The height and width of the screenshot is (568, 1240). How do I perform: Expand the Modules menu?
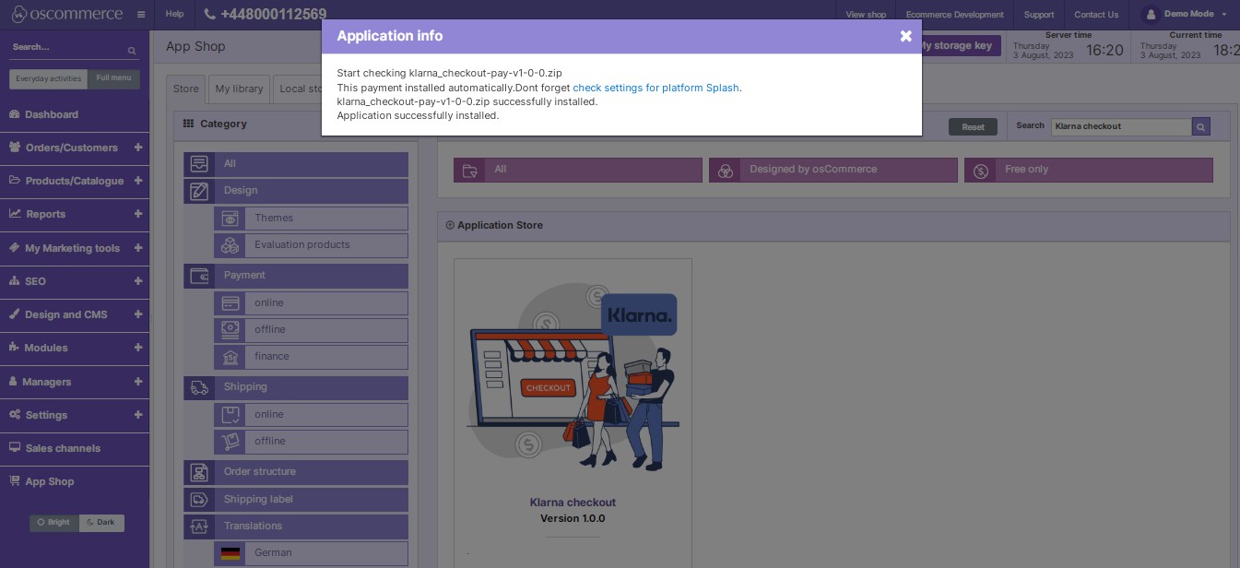tap(138, 348)
